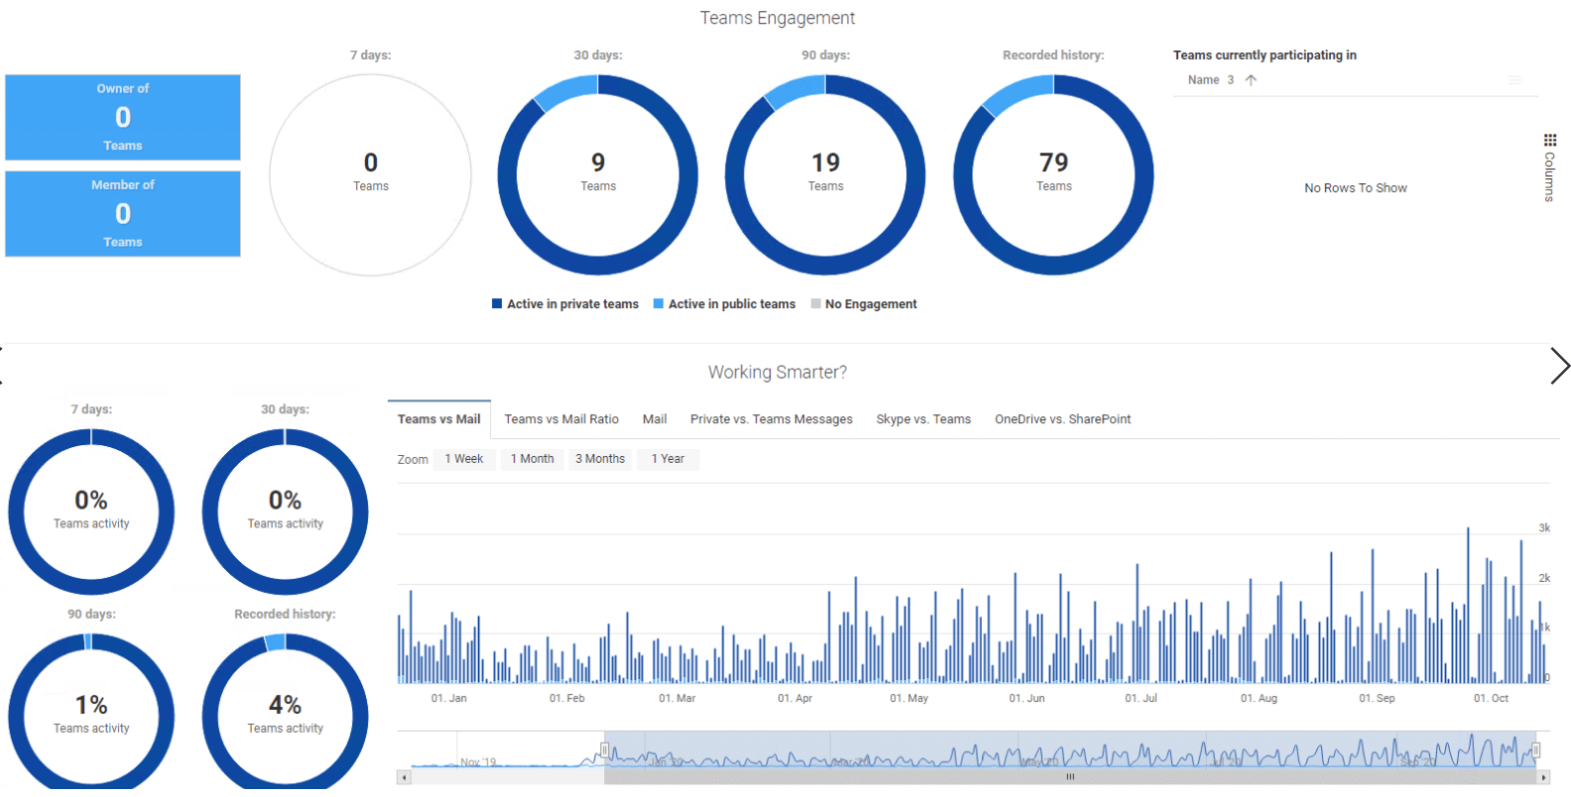The width and height of the screenshot is (1571, 797).
Task: Go to next slide with right chevron
Action: point(1559,366)
